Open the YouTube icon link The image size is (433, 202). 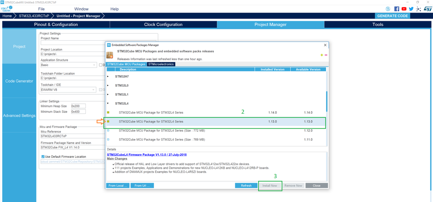pos(404,9)
